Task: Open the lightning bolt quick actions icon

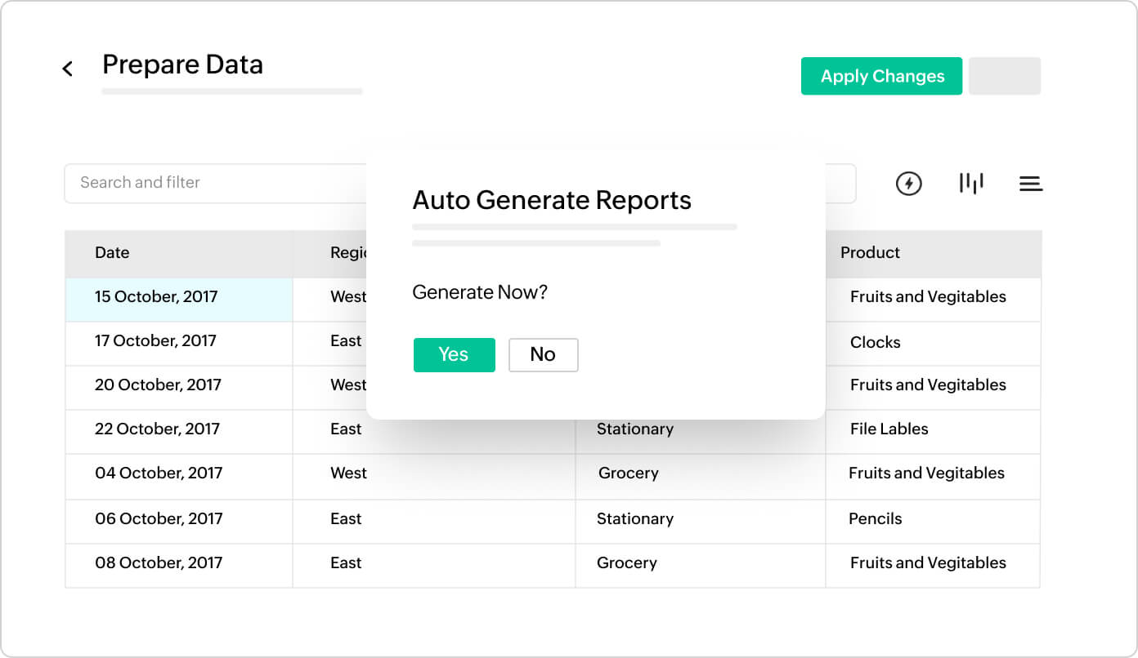Action: (908, 184)
